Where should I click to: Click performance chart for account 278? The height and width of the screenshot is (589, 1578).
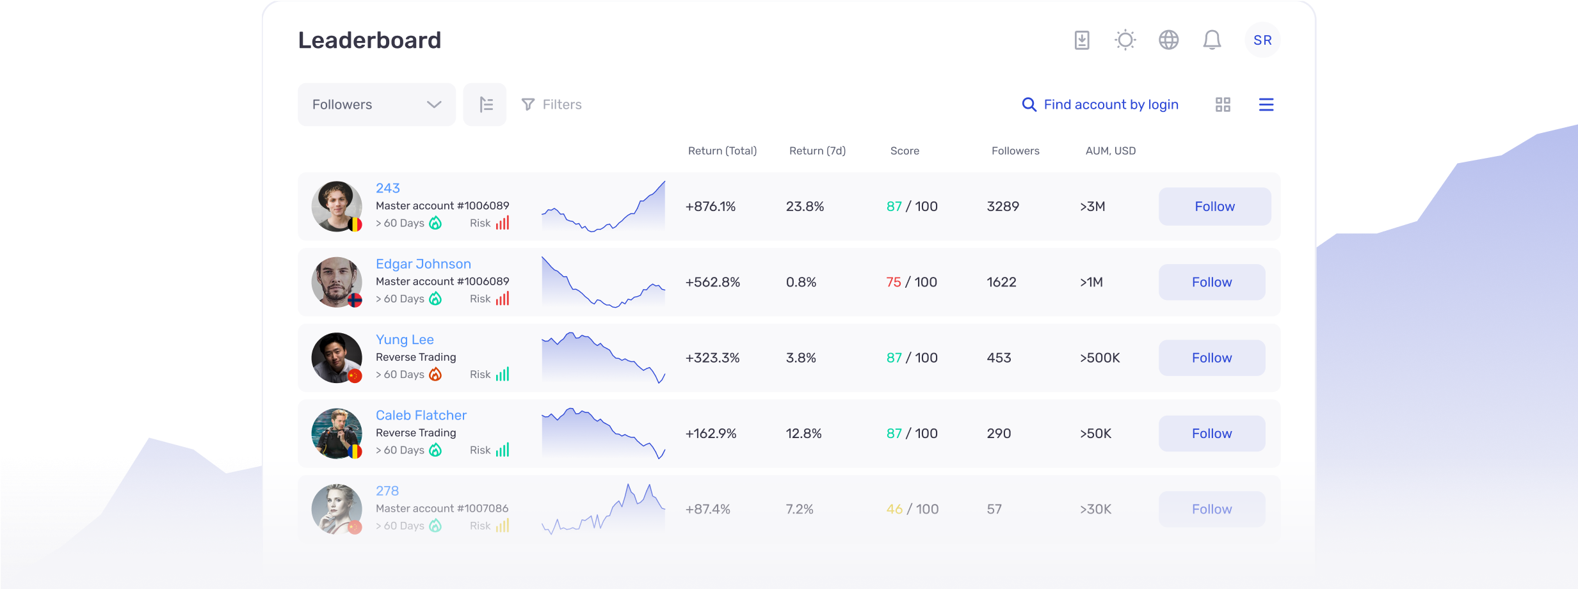(x=603, y=509)
